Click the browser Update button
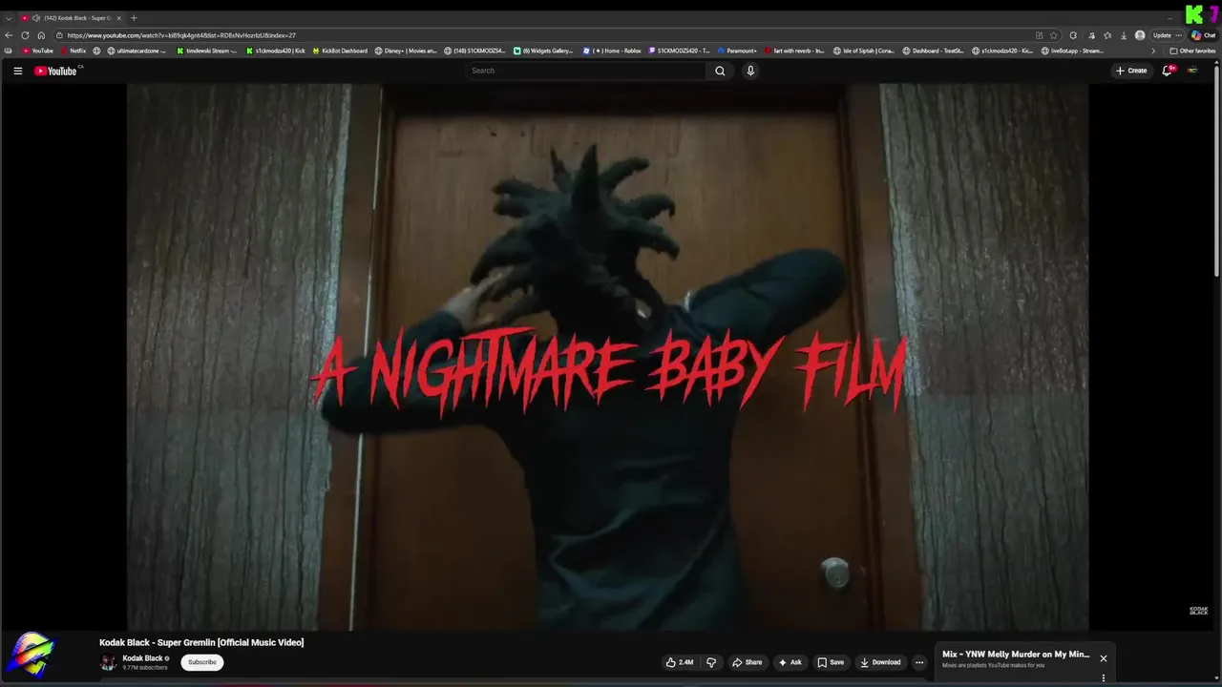This screenshot has height=687, width=1222. tap(1162, 35)
